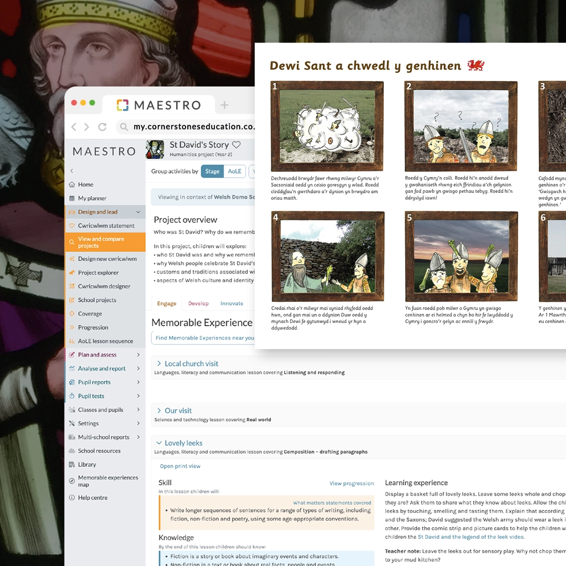Expand the Local church visit lesson
This screenshot has width=566, height=566.
point(159,364)
